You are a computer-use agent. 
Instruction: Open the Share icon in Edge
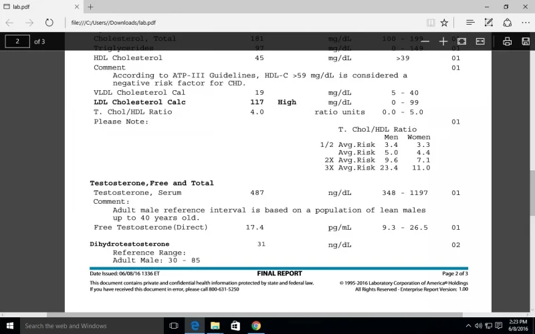(x=507, y=23)
